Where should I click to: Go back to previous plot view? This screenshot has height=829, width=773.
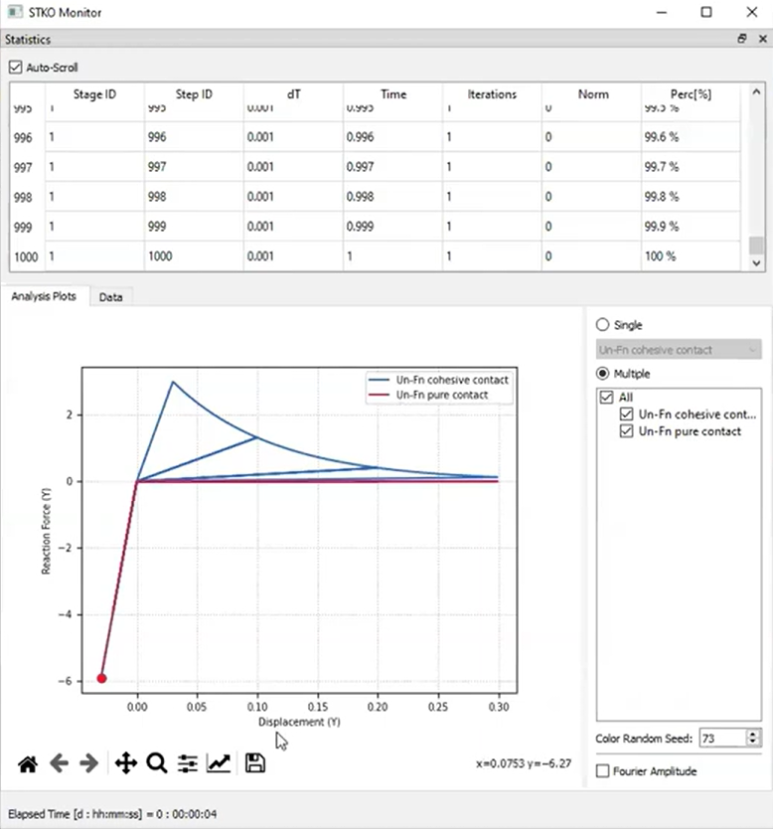59,763
